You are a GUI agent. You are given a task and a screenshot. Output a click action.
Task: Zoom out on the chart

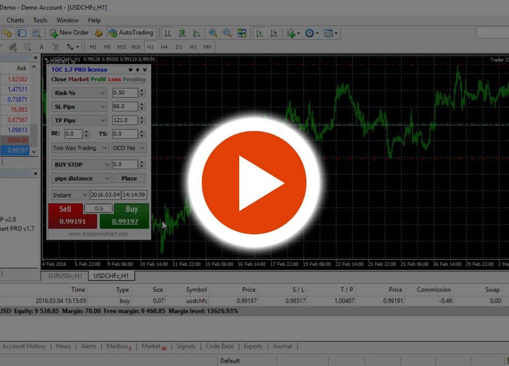(x=227, y=33)
